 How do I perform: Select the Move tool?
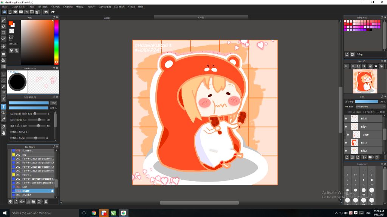coord(3,46)
